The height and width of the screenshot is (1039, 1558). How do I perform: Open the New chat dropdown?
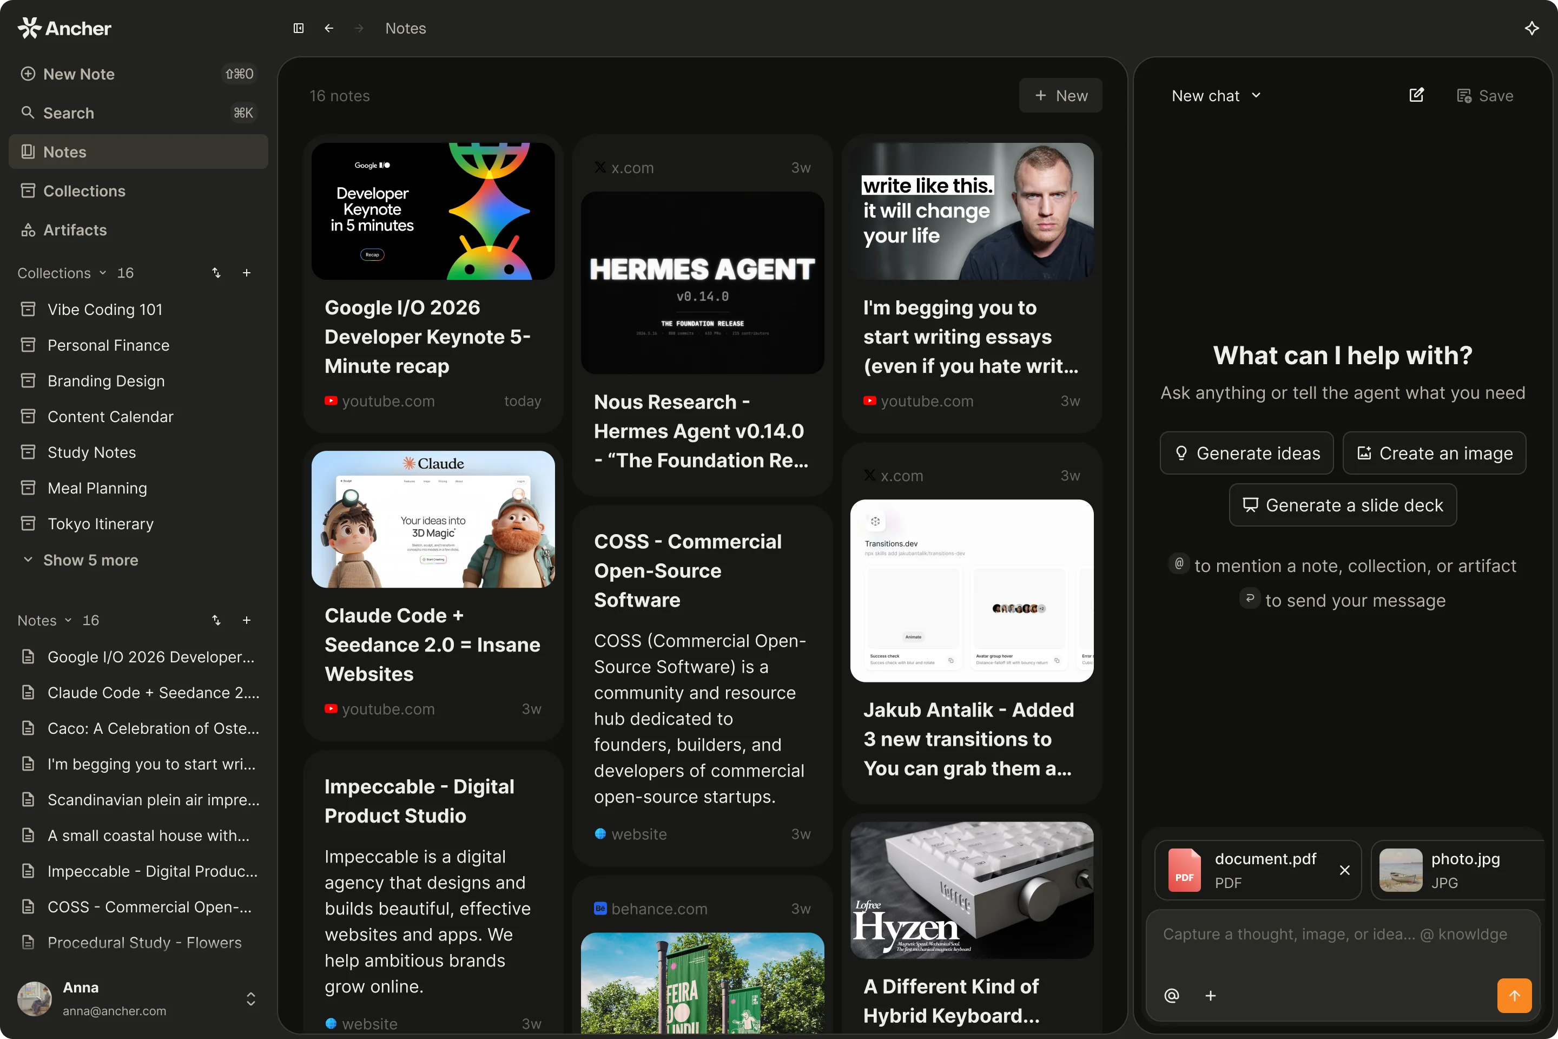1216,96
